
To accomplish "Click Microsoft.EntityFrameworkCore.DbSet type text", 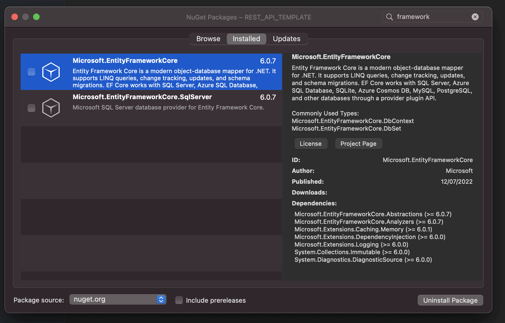I will coord(346,128).
